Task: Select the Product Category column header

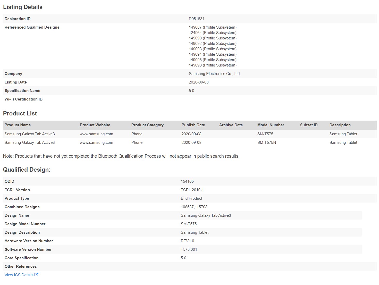Action: (147, 125)
